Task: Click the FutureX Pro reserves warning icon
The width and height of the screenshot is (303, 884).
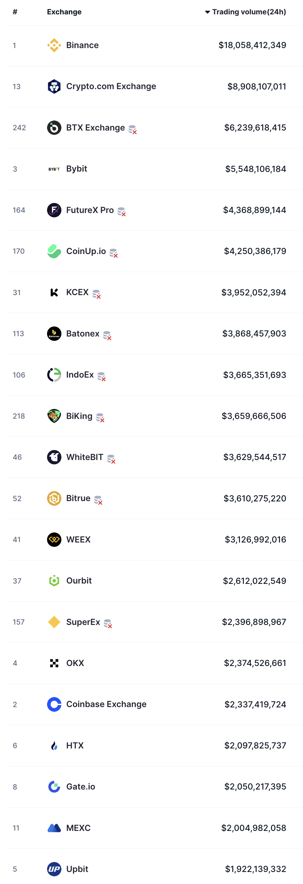Action: (x=121, y=212)
